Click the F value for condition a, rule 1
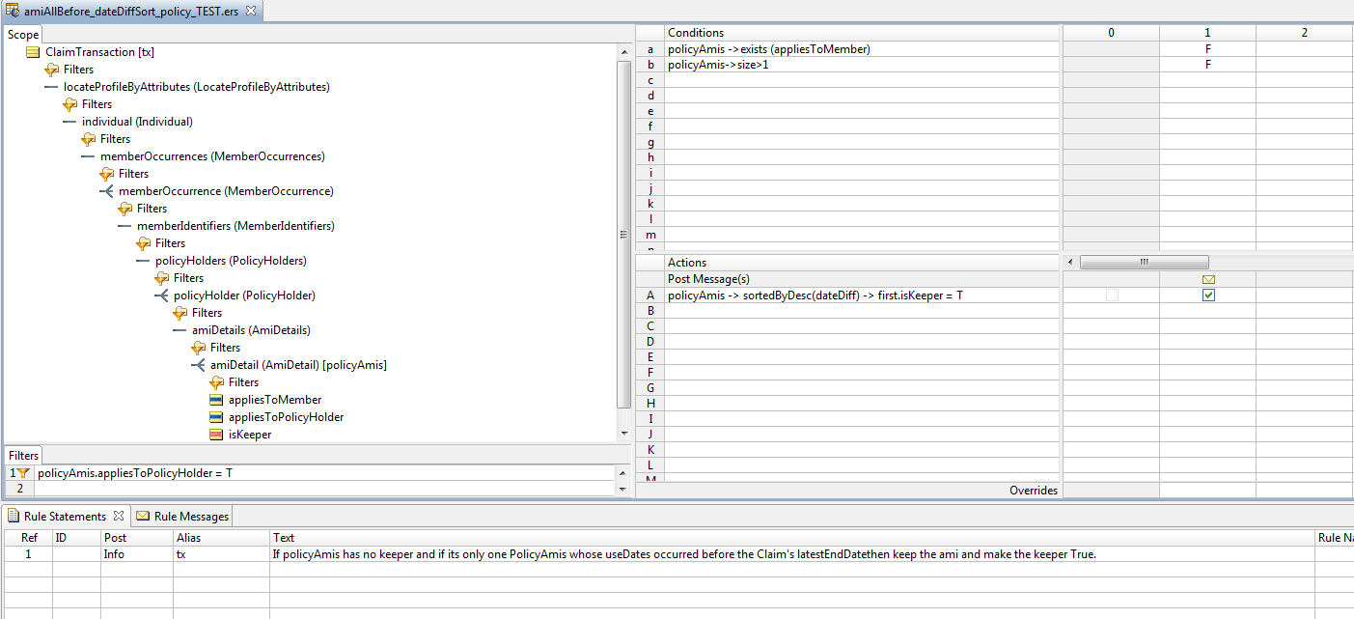The height and width of the screenshot is (619, 1354). (x=1207, y=49)
